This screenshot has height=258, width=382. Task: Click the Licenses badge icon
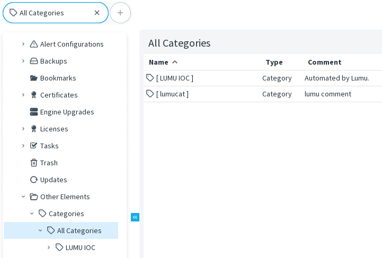click(x=34, y=129)
